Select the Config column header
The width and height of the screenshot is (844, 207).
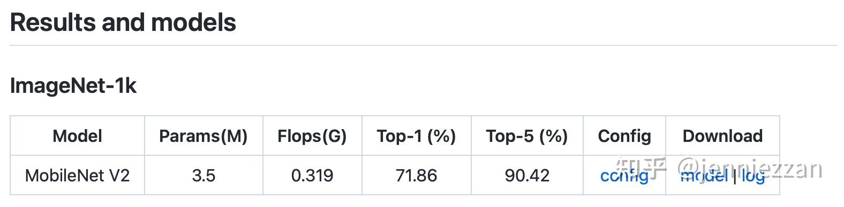(624, 136)
